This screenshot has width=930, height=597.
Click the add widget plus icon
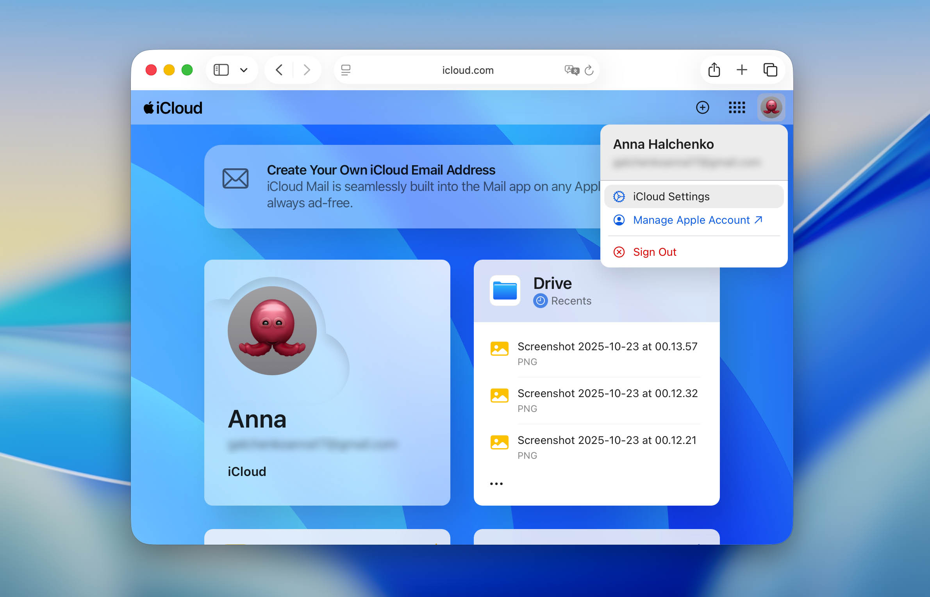coord(702,107)
